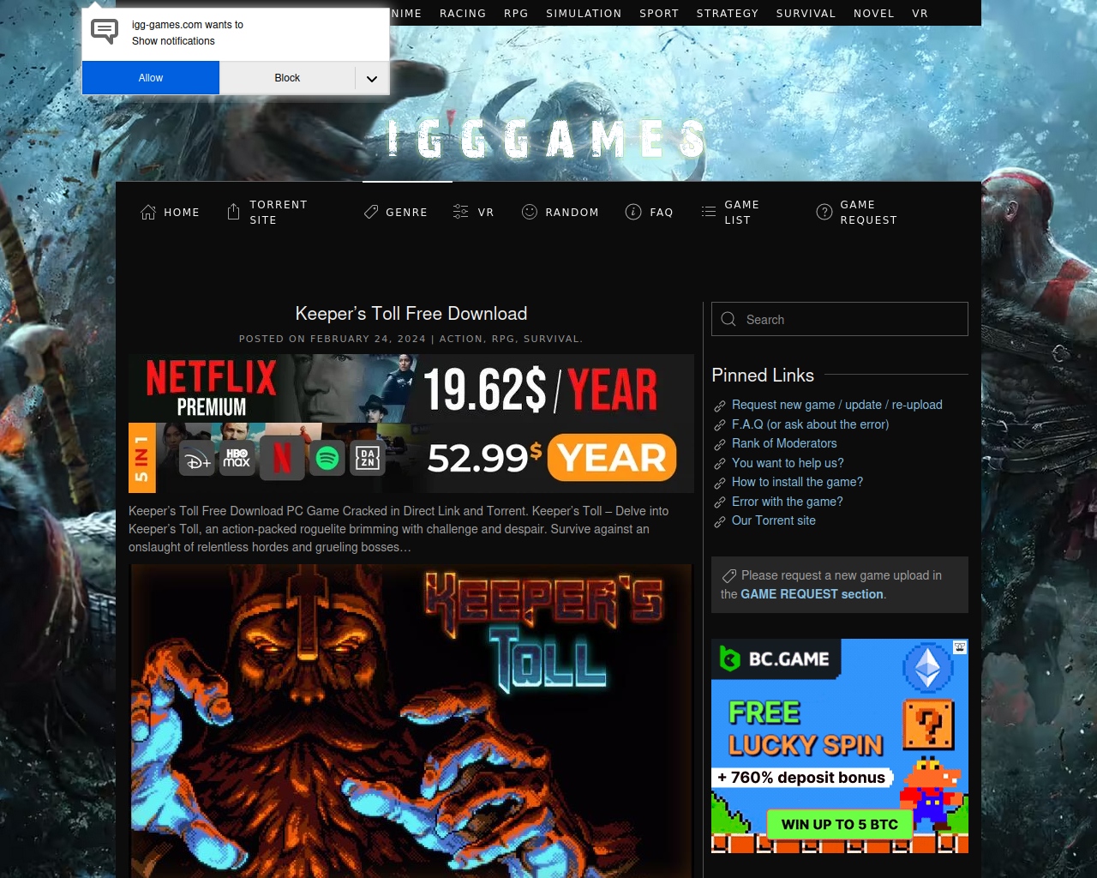Open Rank of Moderators link
This screenshot has width=1097, height=878.
(x=784, y=443)
